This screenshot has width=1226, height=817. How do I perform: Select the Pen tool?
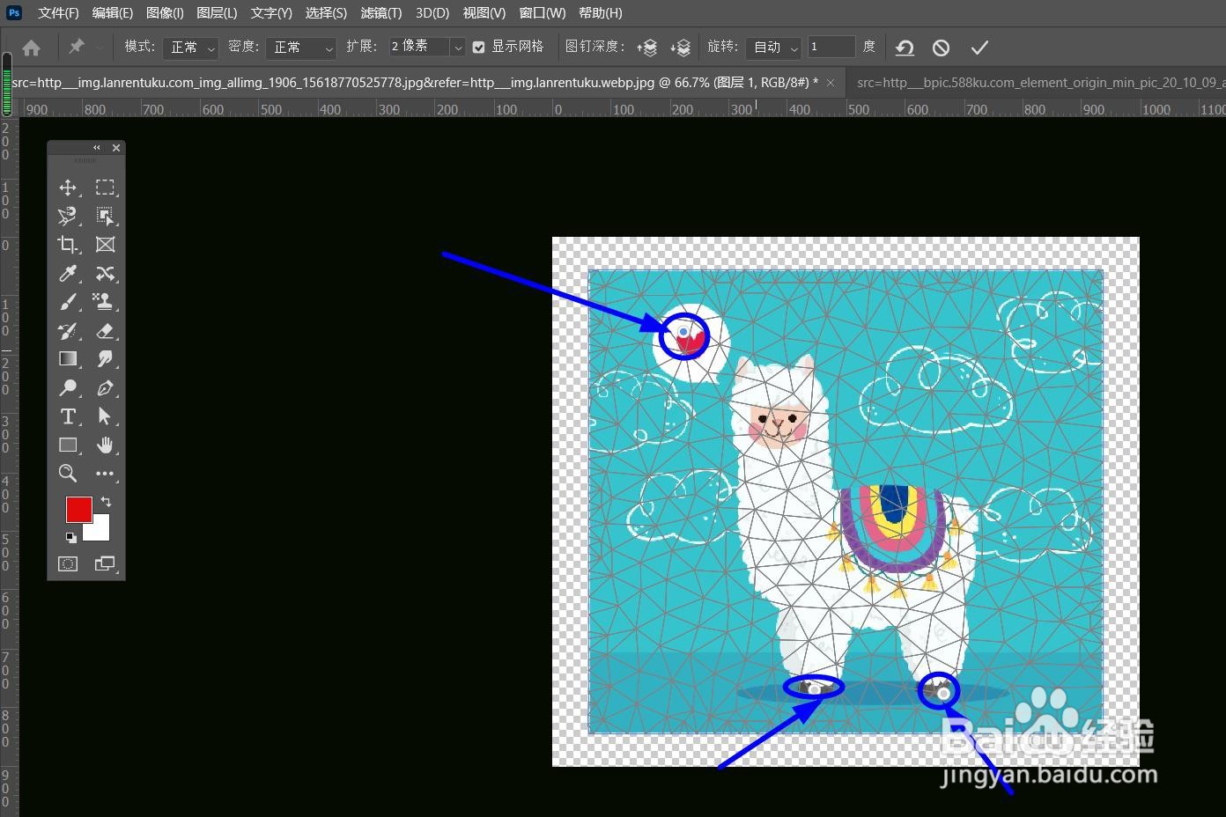105,388
